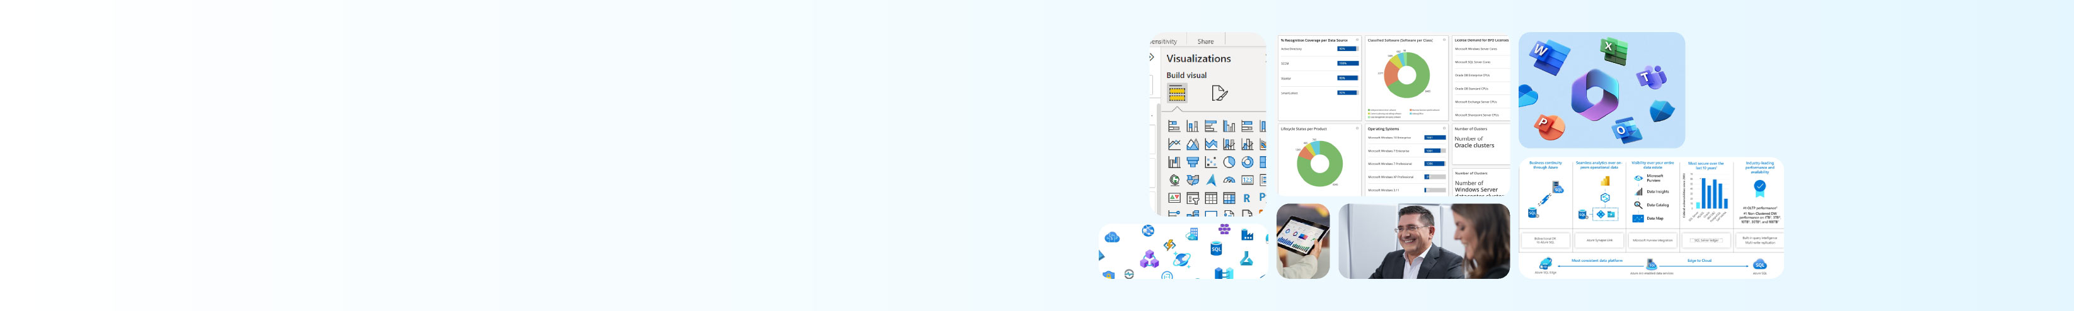The width and height of the screenshot is (2074, 311).
Task: Open the Format visual icon
Action: pos(1219,93)
